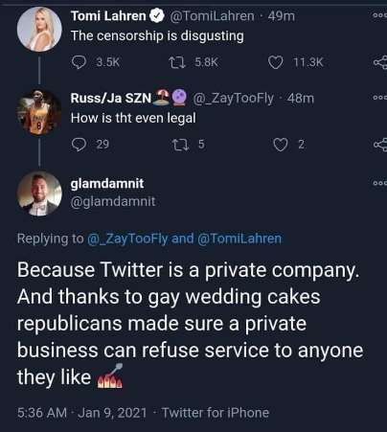Image resolution: width=387 pixels, height=432 pixels.
Task: Open more options on glamdamnit tweet
Action: [x=380, y=183]
